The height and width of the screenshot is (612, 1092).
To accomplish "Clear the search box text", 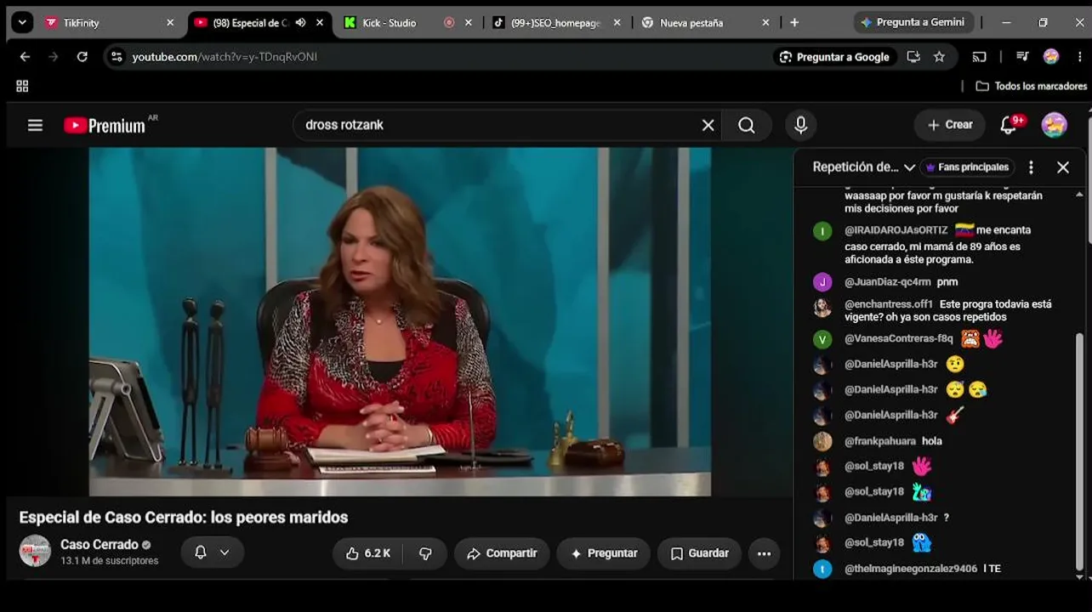I will coord(708,125).
